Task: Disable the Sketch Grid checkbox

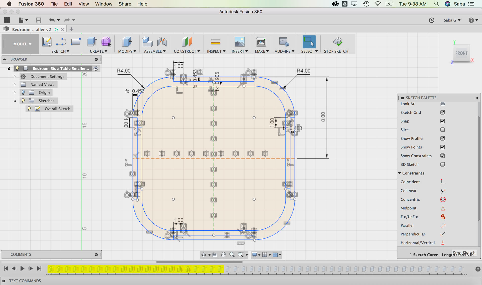Action: pos(443,112)
